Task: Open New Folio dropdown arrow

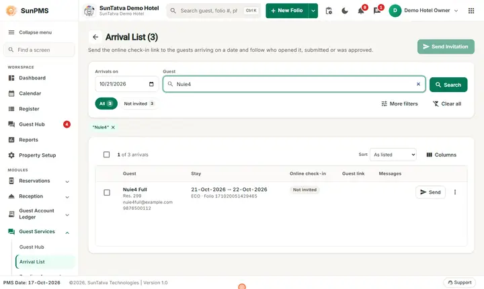Action: 313,11
